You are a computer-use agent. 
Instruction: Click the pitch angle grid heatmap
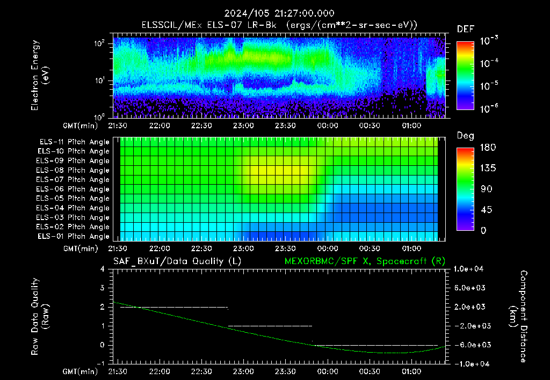279,189
